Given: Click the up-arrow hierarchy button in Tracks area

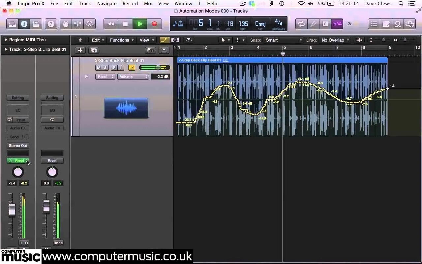Looking at the screenshot, I should pyautogui.click(x=80, y=40).
